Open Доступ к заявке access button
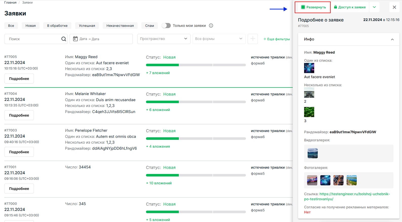Screen dimensions: 402x222 coord(350,7)
